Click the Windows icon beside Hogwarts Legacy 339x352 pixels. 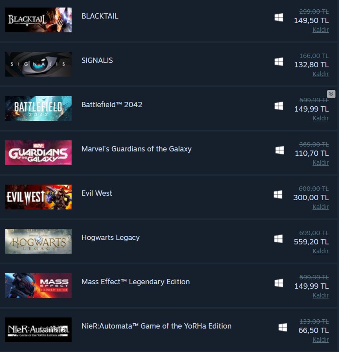(278, 239)
